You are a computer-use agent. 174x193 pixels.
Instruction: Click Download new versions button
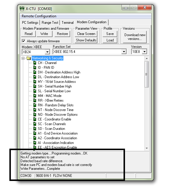pos(135,37)
